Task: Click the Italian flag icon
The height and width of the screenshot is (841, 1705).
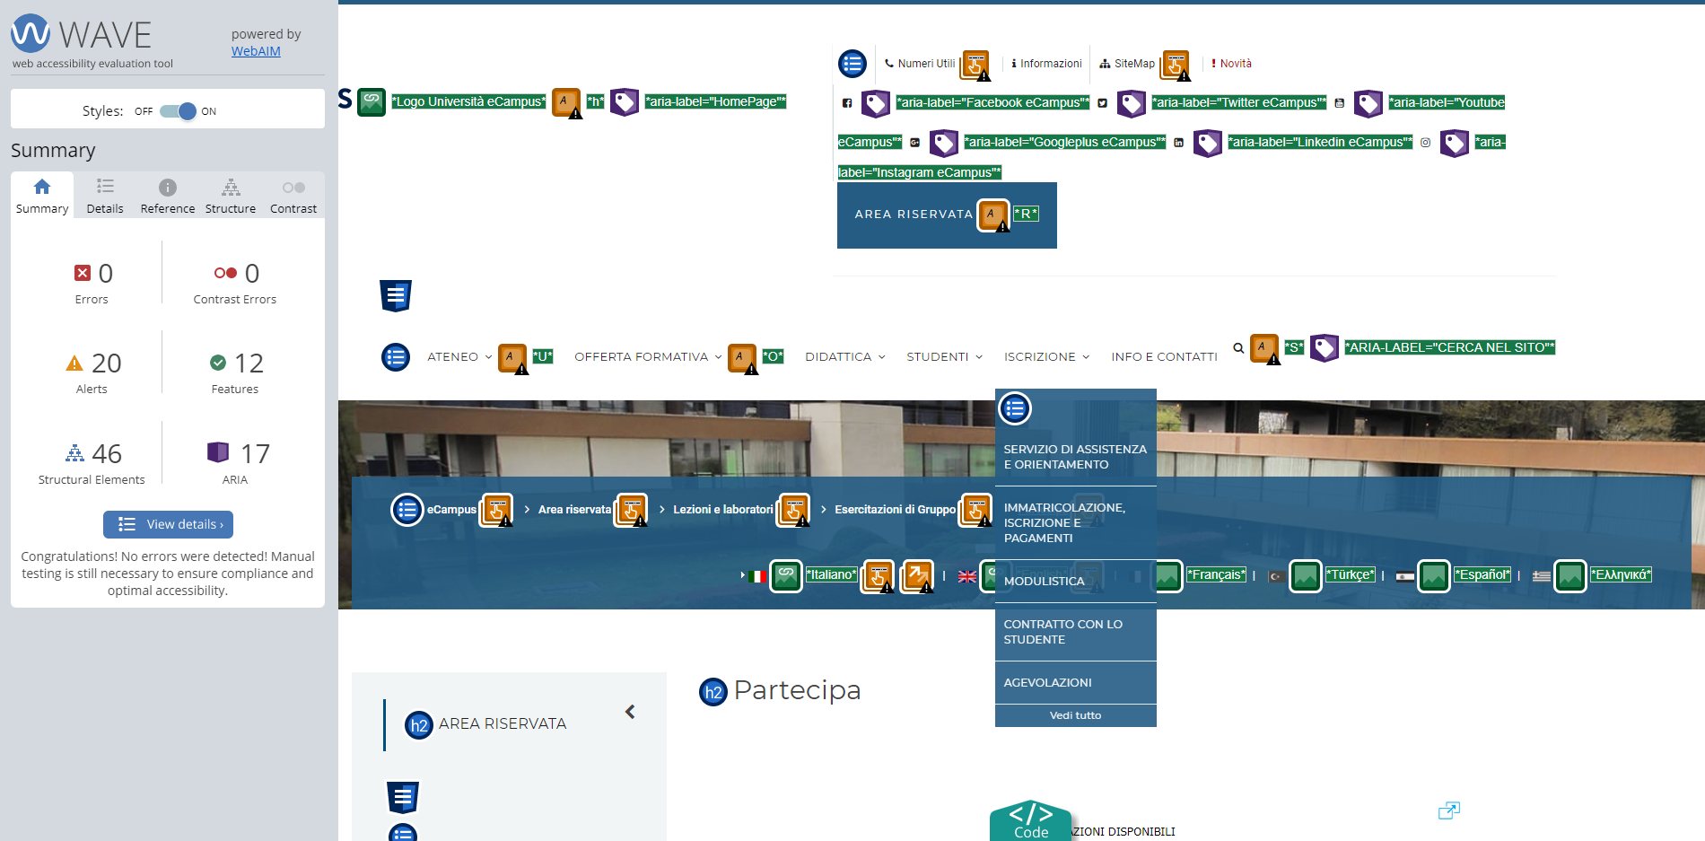Action: (x=756, y=576)
